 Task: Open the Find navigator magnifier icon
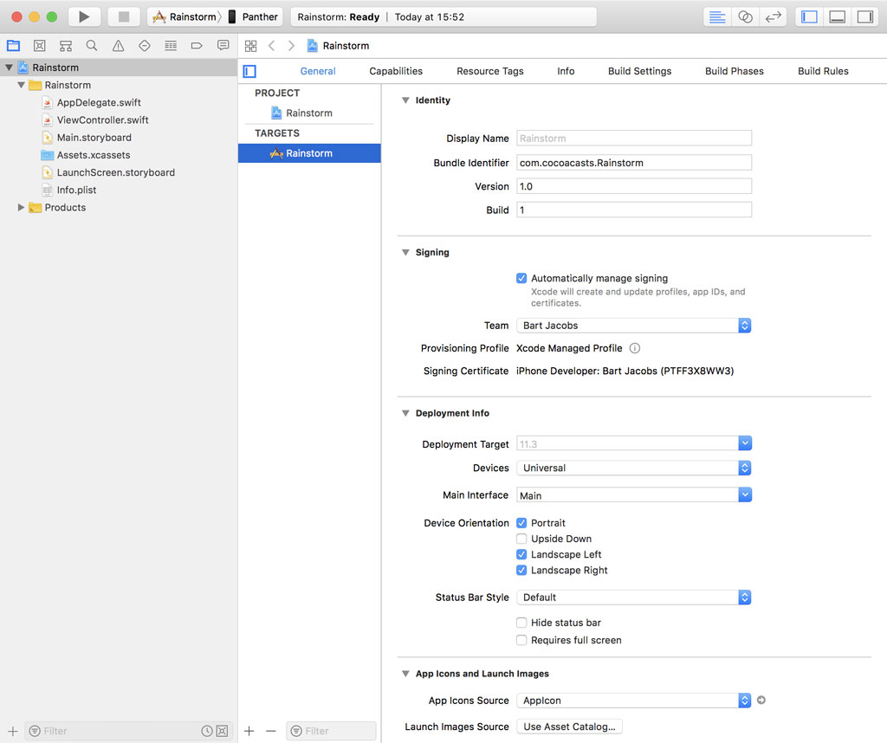point(91,45)
